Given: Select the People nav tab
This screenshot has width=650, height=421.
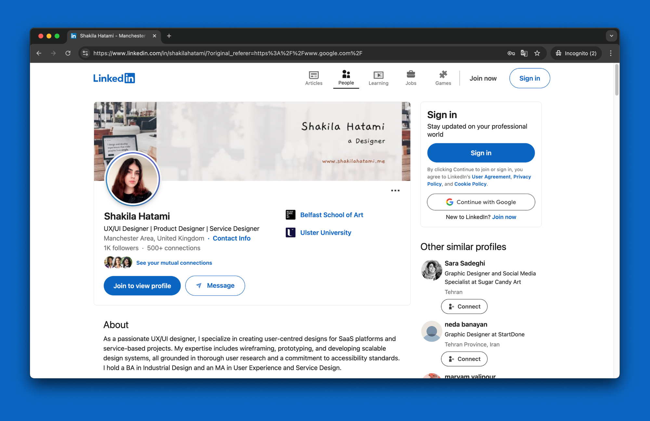Looking at the screenshot, I should (x=346, y=78).
